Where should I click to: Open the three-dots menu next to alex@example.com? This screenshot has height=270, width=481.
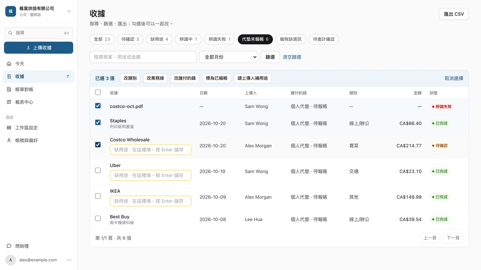(x=69, y=260)
